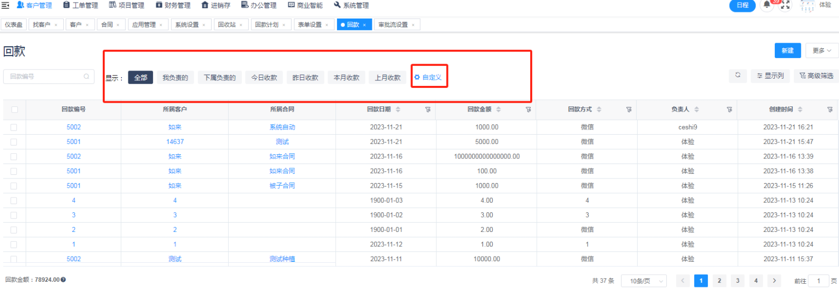Click the user avatar next to 体验

pos(807,6)
